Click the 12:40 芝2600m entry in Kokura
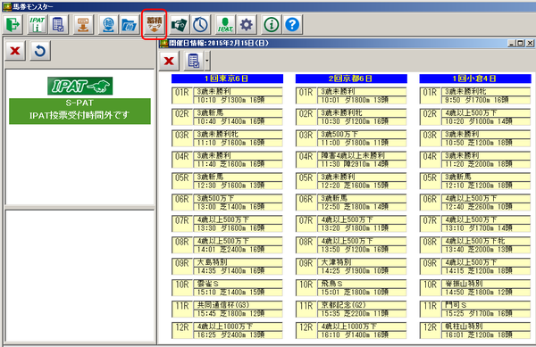The image size is (536, 347). pyautogui.click(x=486, y=207)
